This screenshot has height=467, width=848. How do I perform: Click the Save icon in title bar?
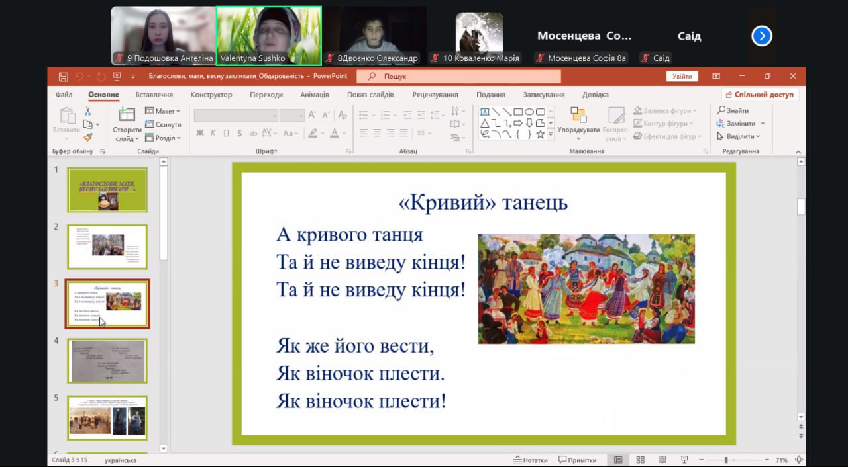(64, 77)
